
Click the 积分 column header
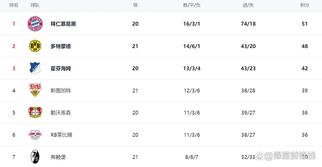[x=305, y=5]
